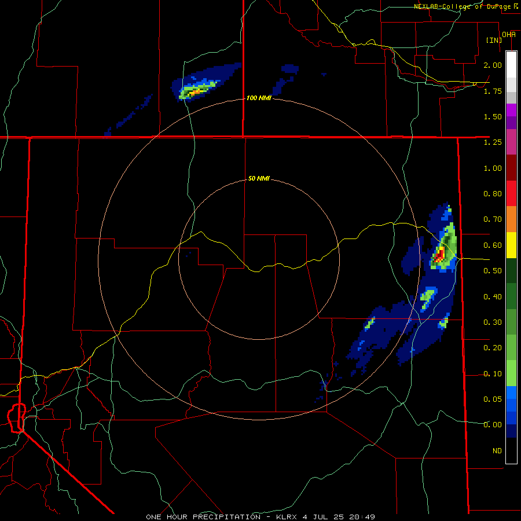Screen dimensions: 521x521
Task: Click the 0.40 legend value
Action: (x=493, y=297)
